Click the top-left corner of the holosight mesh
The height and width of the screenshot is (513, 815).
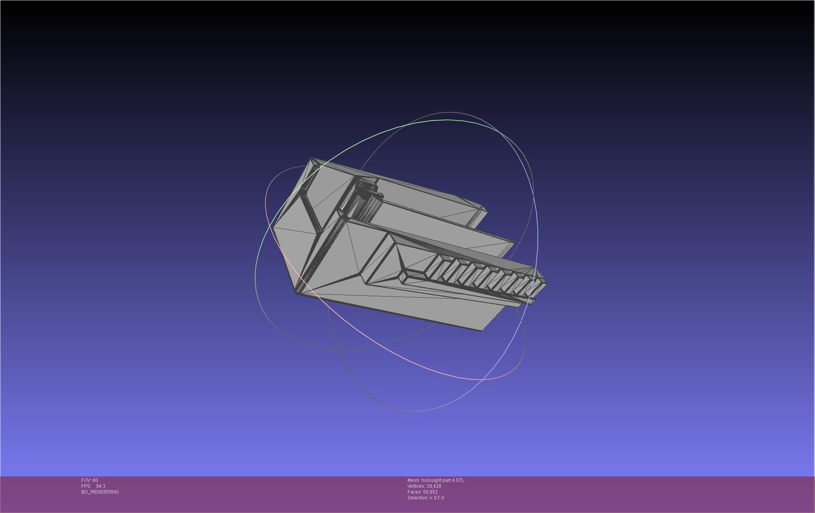(312, 159)
